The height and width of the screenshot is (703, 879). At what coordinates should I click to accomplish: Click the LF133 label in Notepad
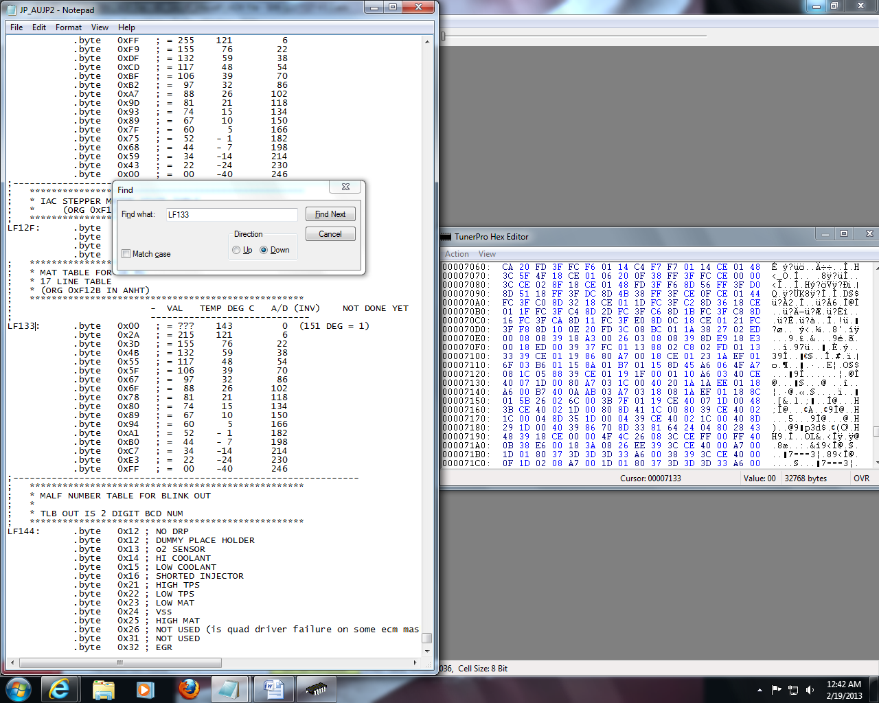coord(21,326)
